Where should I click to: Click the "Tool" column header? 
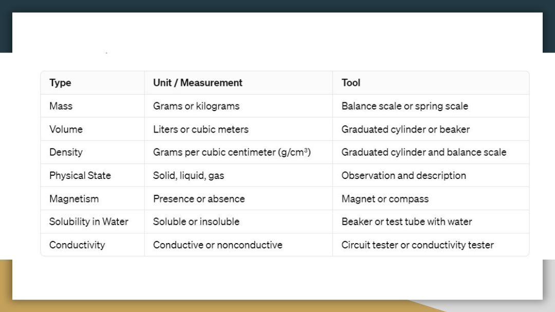point(351,83)
